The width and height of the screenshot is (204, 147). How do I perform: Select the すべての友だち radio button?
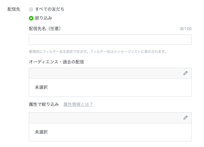pos(31,9)
